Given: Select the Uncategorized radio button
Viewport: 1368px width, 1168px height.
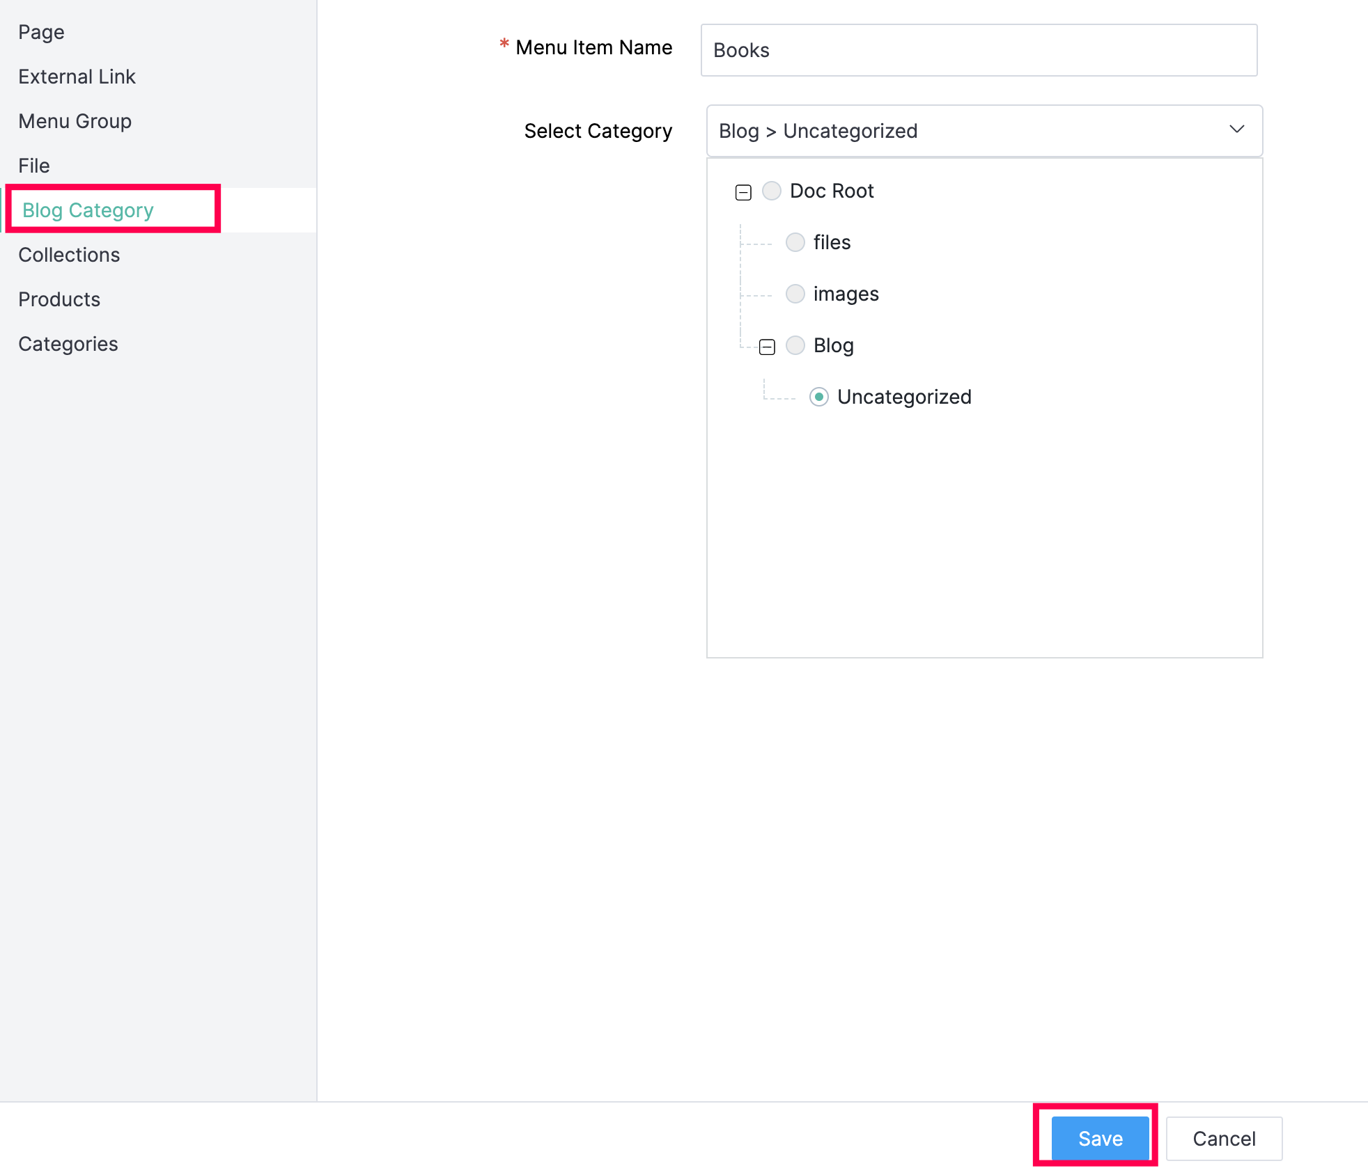Looking at the screenshot, I should click(818, 397).
